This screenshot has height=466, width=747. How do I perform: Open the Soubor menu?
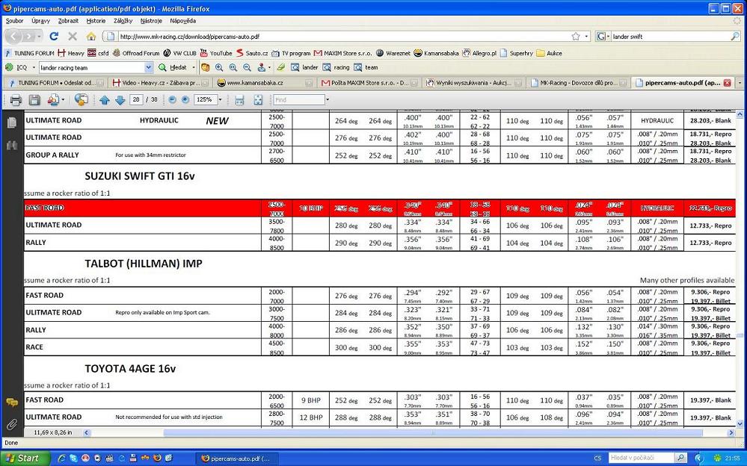pyautogui.click(x=14, y=21)
